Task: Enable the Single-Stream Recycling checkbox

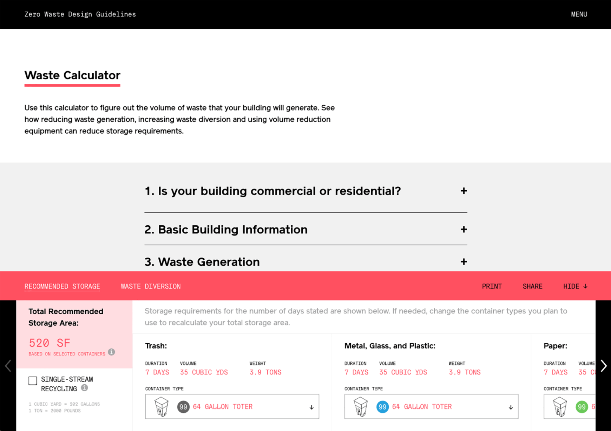Action: click(x=33, y=381)
